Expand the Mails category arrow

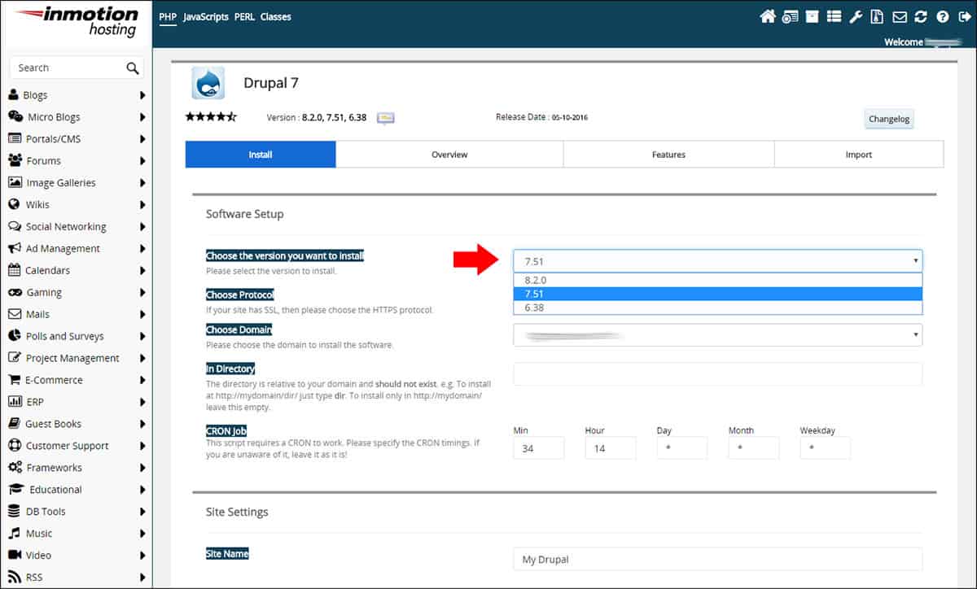coord(142,315)
